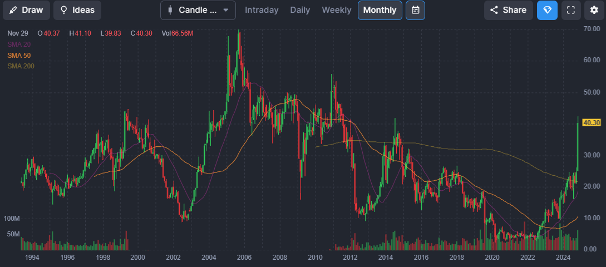Enter fullscreen chart mode
The image size is (606, 267).
pyautogui.click(x=570, y=10)
